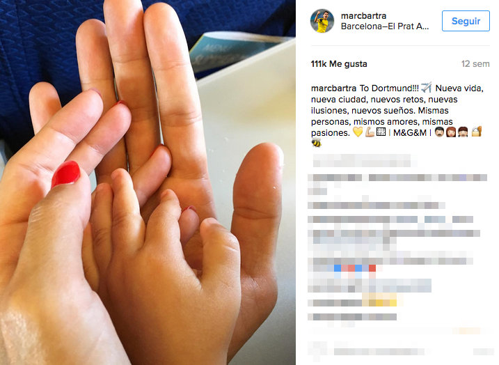Click the yellow heart emoji
Viewport: 499px width, 365px height.
[x=358, y=132]
